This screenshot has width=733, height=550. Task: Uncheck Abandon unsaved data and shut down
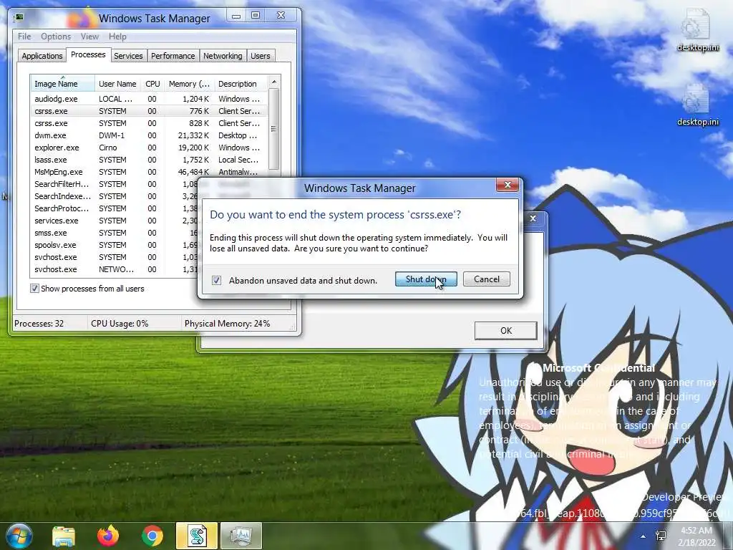[216, 280]
